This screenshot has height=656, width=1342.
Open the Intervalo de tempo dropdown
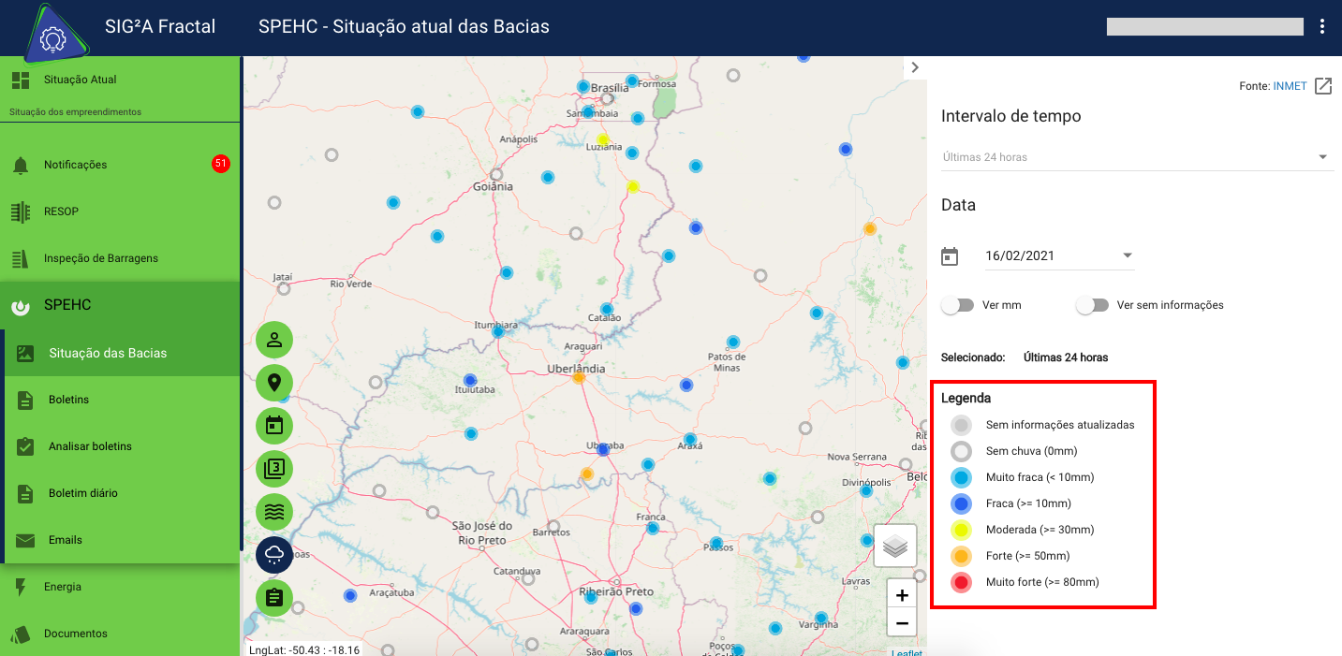click(1136, 157)
